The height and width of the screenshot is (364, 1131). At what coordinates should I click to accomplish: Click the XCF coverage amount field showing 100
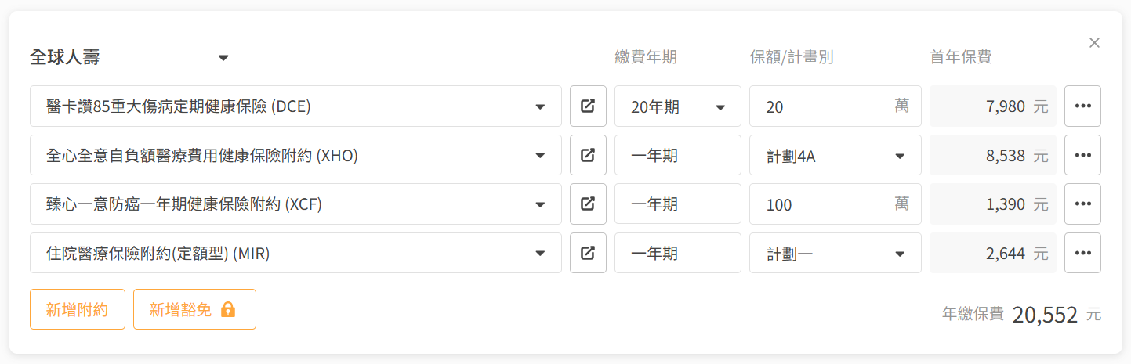point(819,204)
